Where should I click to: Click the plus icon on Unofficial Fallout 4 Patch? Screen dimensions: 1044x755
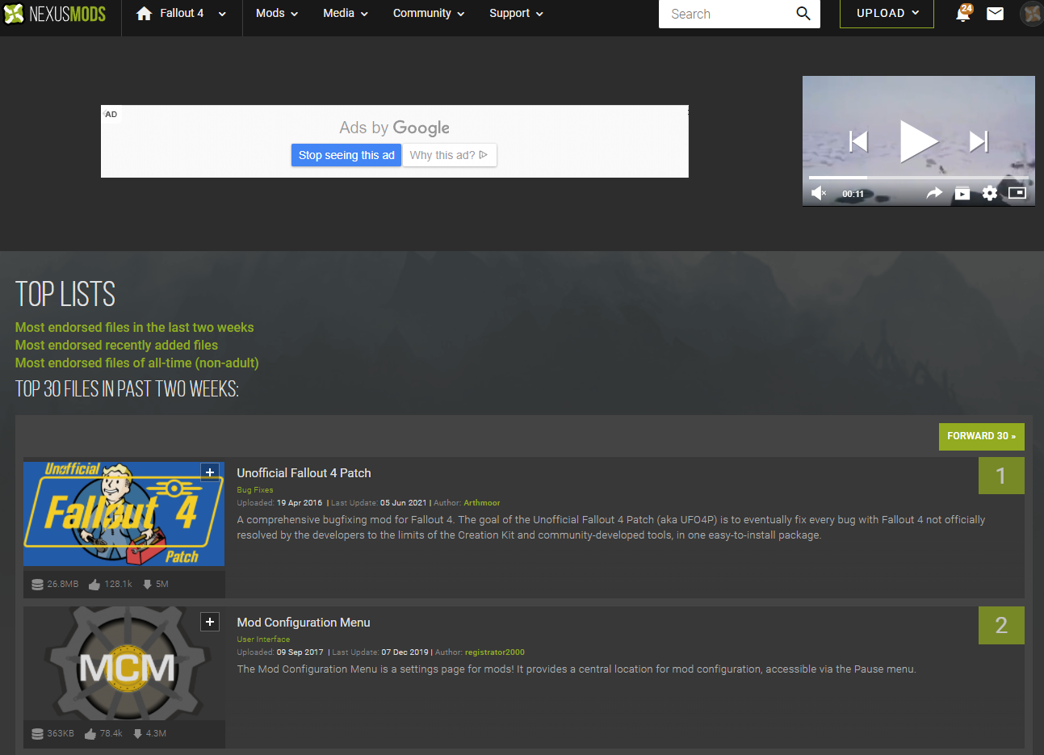click(x=210, y=472)
